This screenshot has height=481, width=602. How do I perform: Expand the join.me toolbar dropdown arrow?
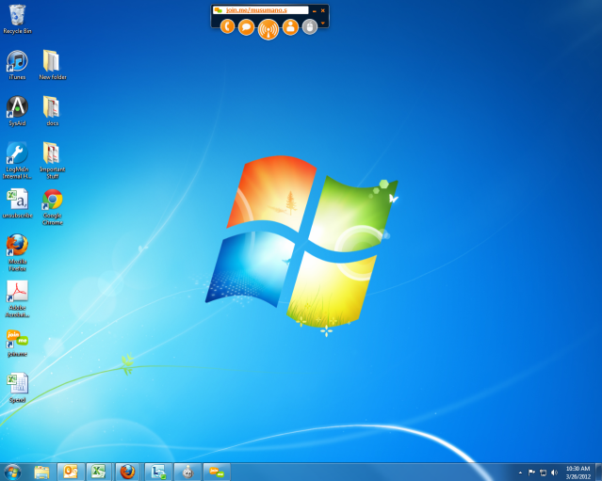click(323, 24)
